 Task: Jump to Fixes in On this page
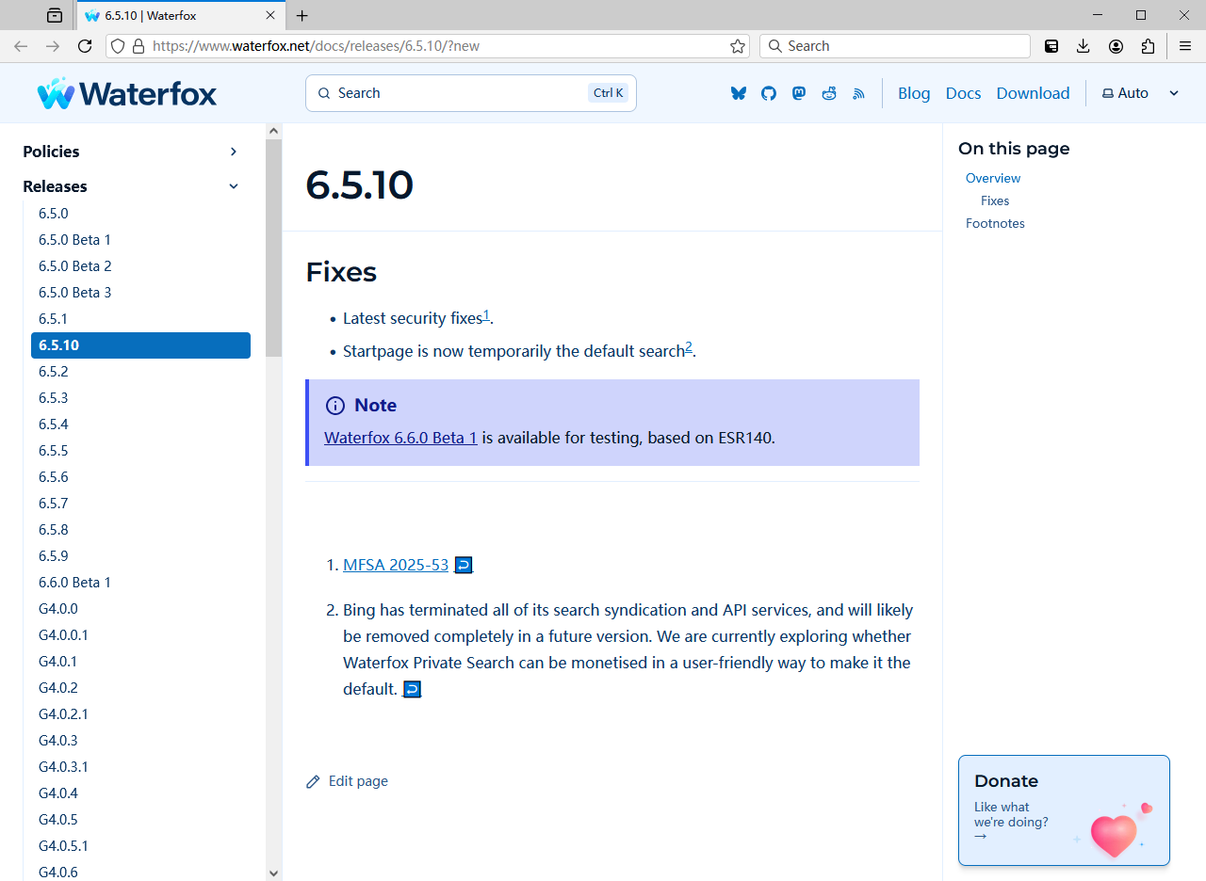995,200
